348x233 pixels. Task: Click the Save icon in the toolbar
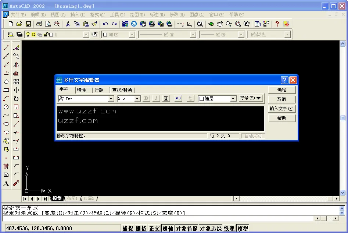28,24
